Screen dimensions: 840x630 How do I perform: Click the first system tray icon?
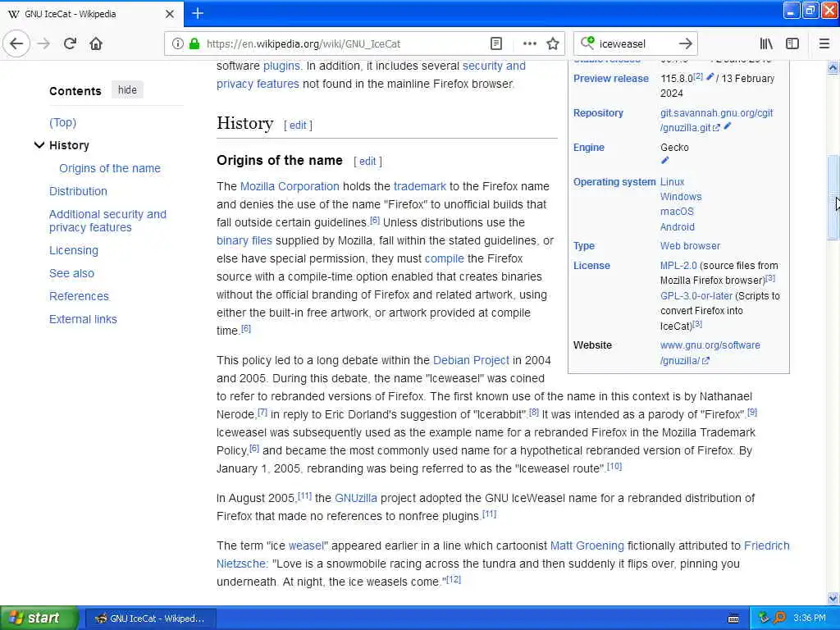764,618
